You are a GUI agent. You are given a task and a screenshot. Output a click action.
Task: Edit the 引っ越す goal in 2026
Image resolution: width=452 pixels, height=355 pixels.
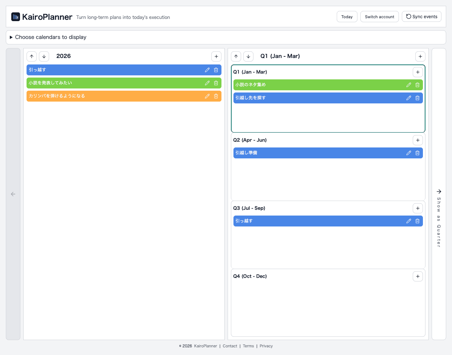point(207,70)
